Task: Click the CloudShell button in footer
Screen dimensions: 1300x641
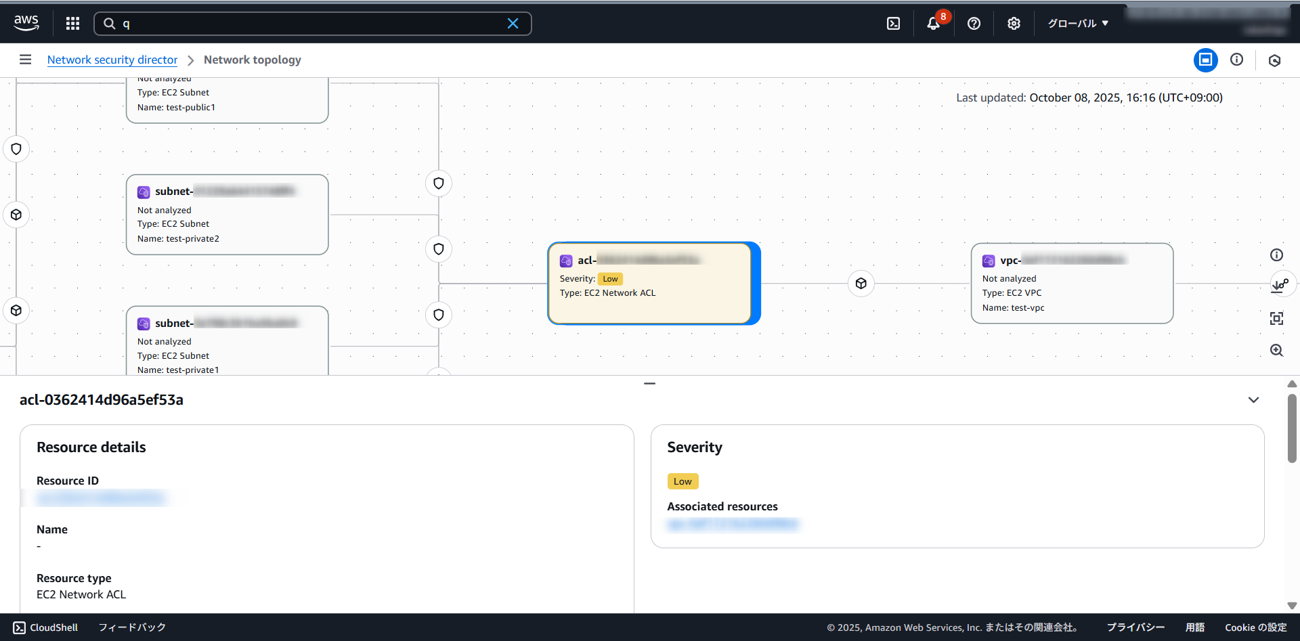Action: tap(46, 627)
